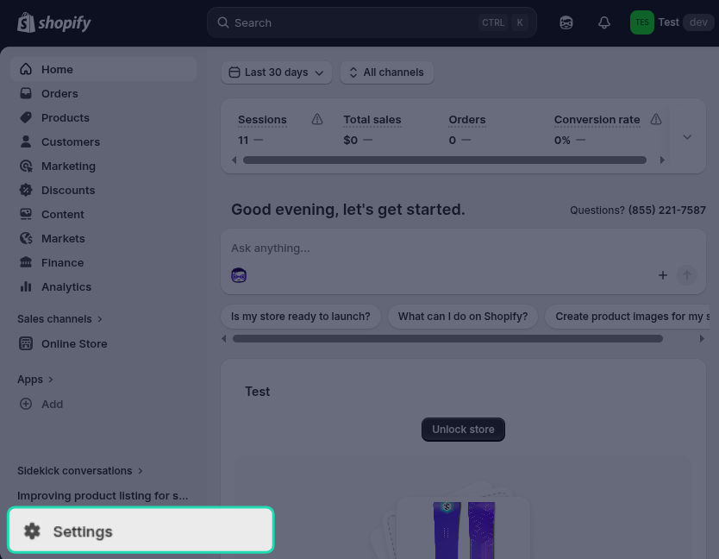The image size is (719, 559).
Task: Click Conversion rate warning triangle icon
Action: 656,120
